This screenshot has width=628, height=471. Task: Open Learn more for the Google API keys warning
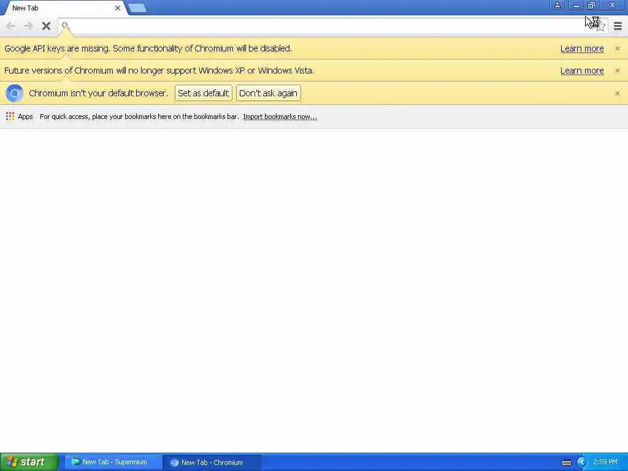click(582, 48)
